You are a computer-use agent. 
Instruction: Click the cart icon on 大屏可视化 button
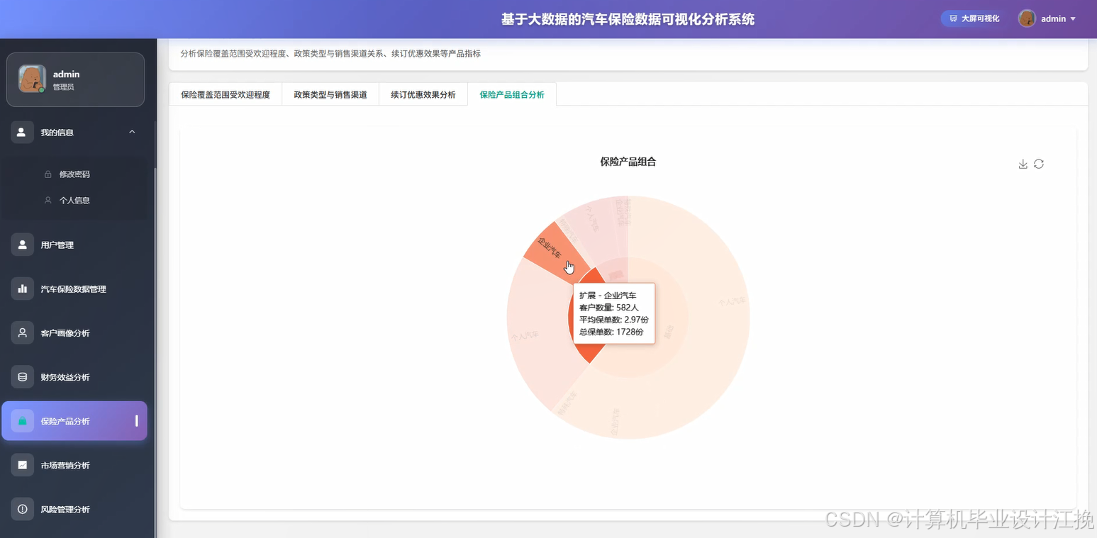953,18
